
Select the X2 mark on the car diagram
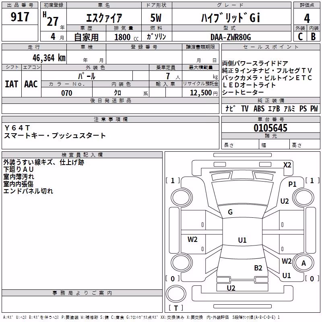coord(287,165)
